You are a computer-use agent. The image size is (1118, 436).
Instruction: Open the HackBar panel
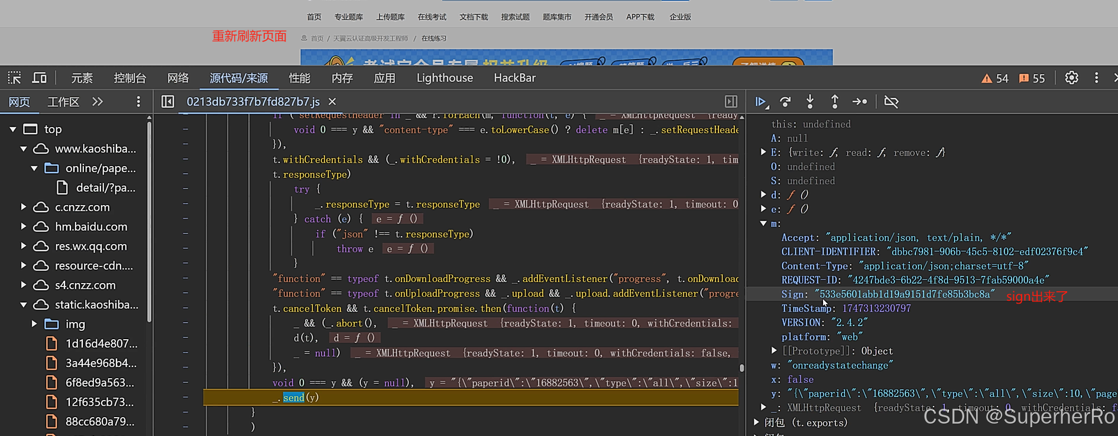click(515, 78)
